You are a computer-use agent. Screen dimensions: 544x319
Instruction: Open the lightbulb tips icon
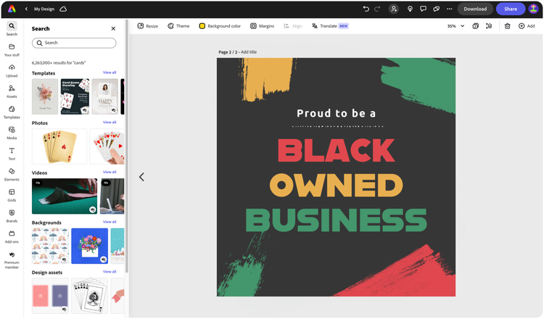[410, 9]
